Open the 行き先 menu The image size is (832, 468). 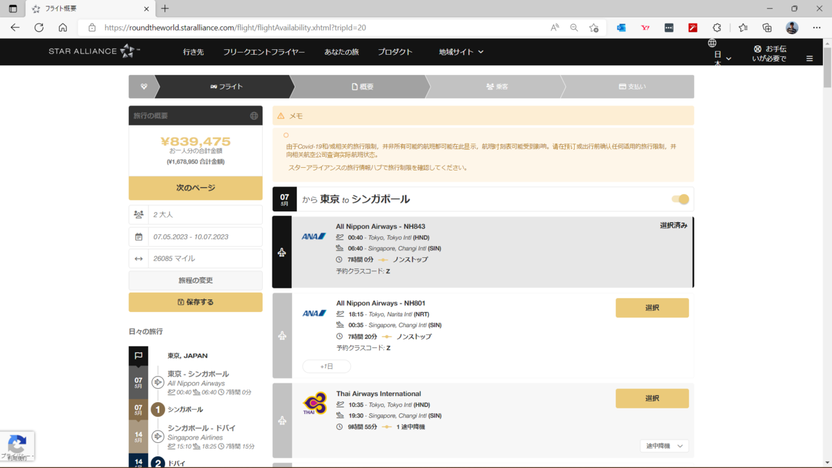[193, 52]
